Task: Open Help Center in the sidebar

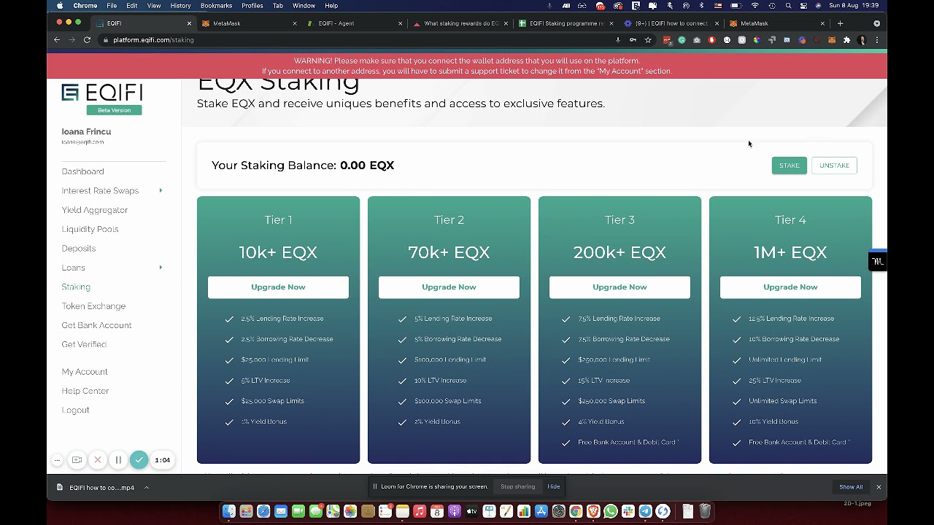Action: (85, 391)
